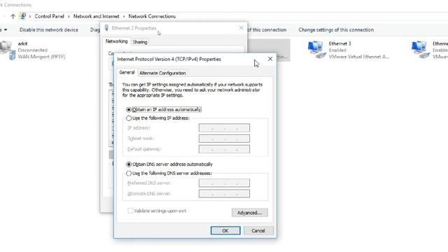The width and height of the screenshot is (448, 252).
Task: Click Network Connections breadcrumb
Action: (x=152, y=16)
